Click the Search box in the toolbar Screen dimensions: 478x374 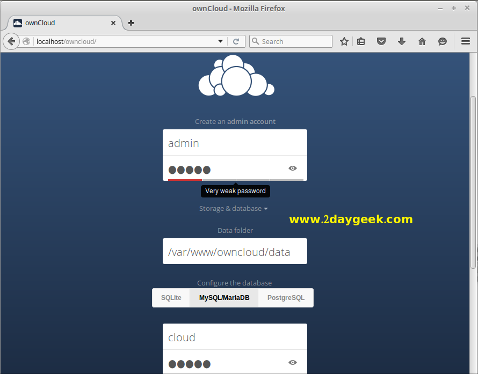(291, 41)
